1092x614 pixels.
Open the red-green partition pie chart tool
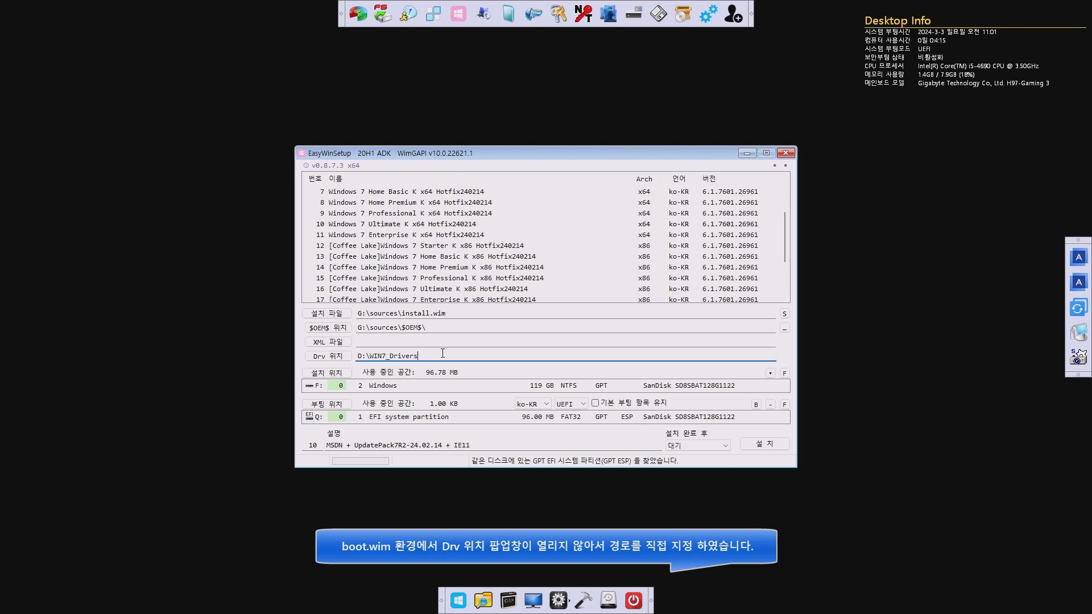pos(358,14)
